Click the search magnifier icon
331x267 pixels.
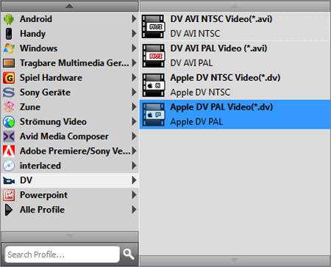pos(129,254)
